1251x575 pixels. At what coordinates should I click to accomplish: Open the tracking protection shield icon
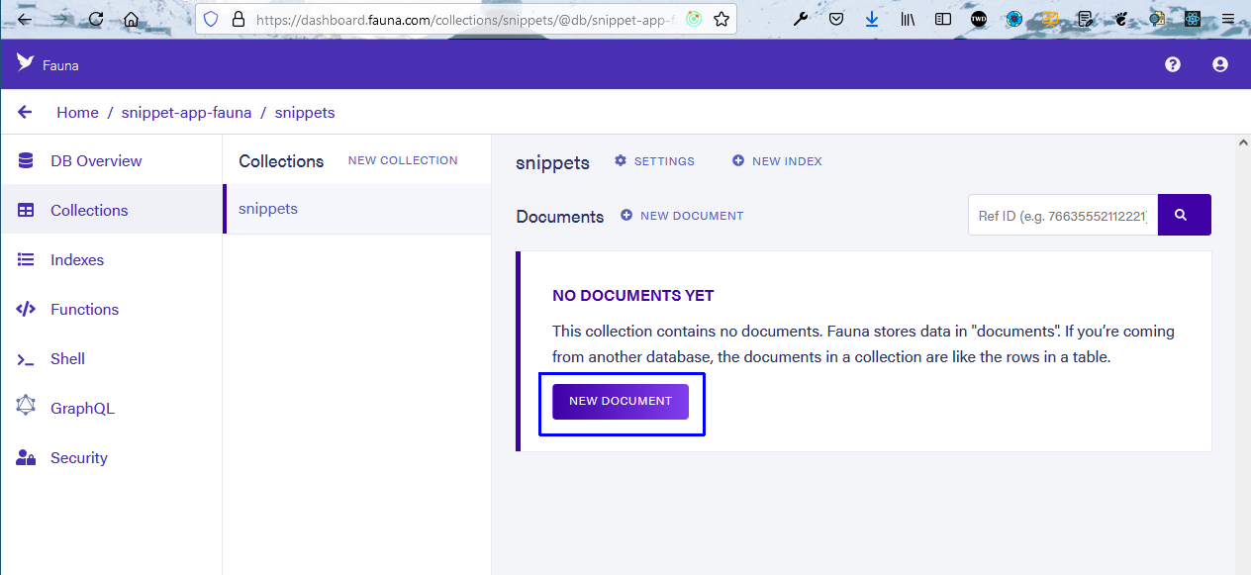click(x=211, y=19)
